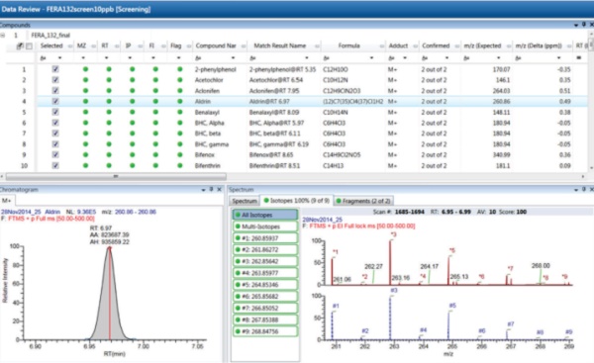Pin the Chromatogram panel
Image resolution: width=594 pixels, height=363 pixels.
(x=212, y=189)
